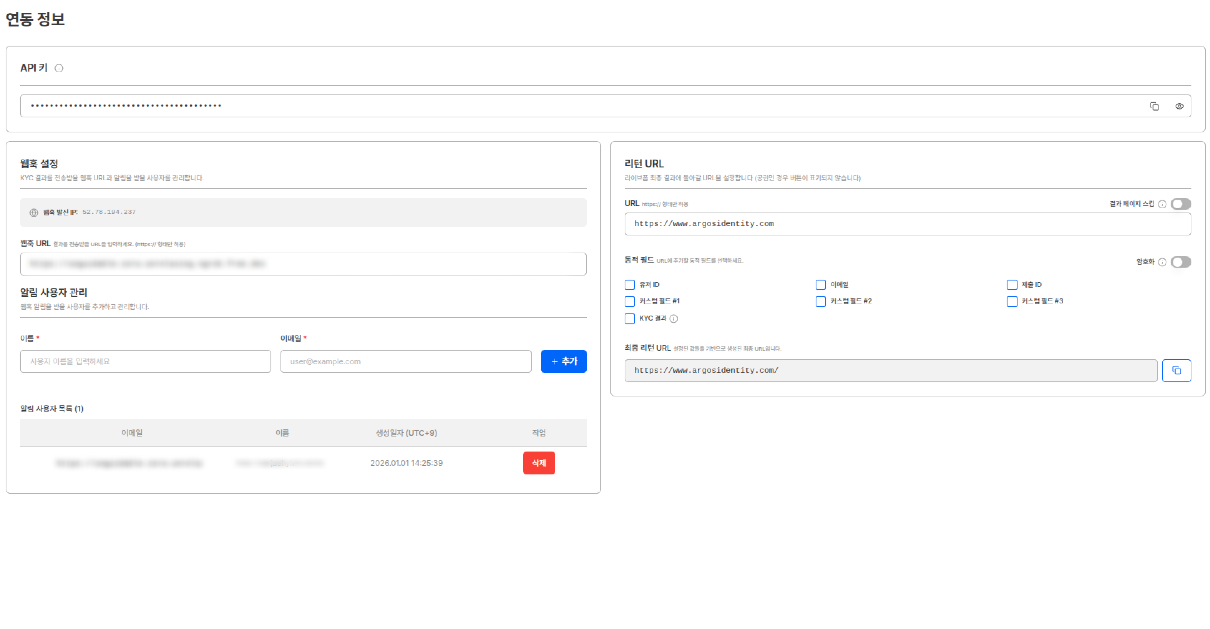1210x629 pixels.
Task: Click the KYC 결과 info icon
Action: coord(674,319)
